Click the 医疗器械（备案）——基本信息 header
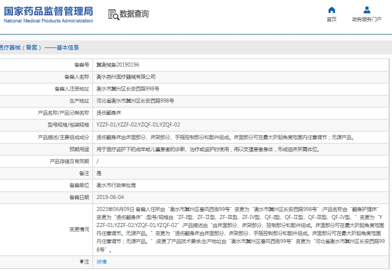392x271 pixels. click(39, 47)
